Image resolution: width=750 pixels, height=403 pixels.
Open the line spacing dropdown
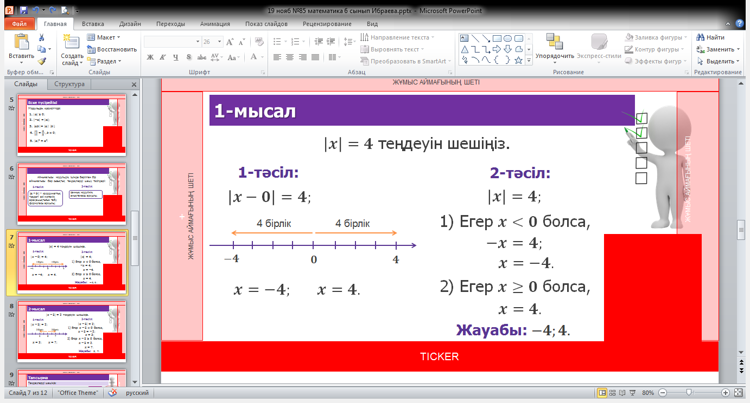tap(350, 41)
